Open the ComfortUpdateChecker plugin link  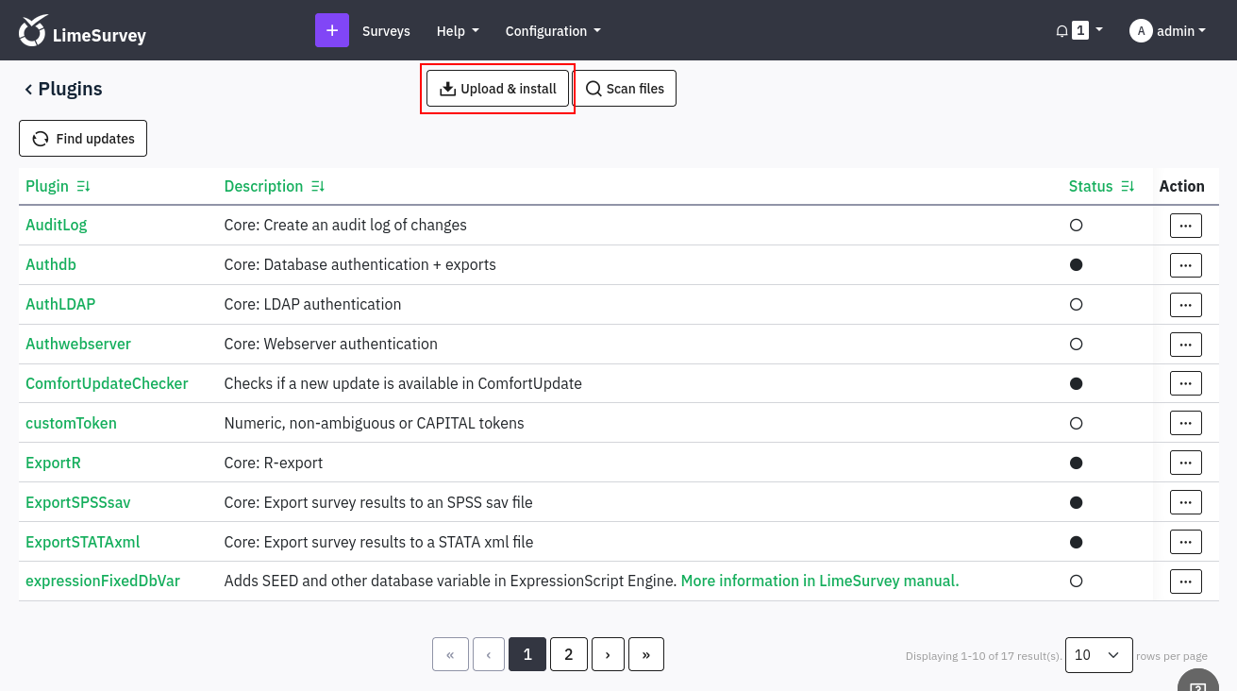[x=107, y=384]
